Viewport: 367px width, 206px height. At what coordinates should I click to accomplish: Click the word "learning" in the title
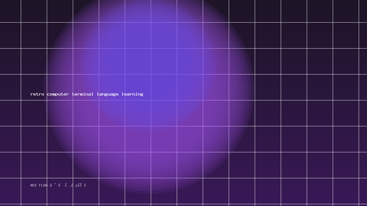(x=132, y=94)
